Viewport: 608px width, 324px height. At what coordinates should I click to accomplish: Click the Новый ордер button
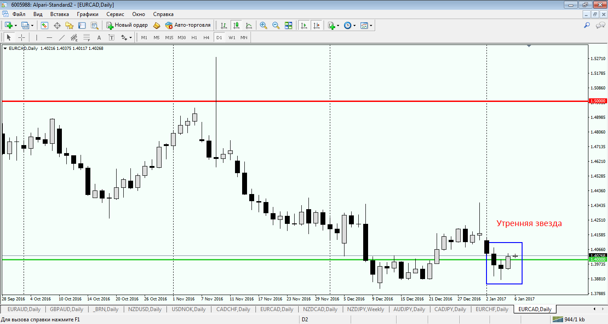[x=127, y=25]
